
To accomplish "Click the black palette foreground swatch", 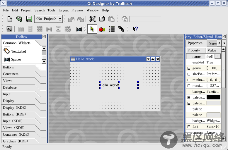I will coord(213,97).
